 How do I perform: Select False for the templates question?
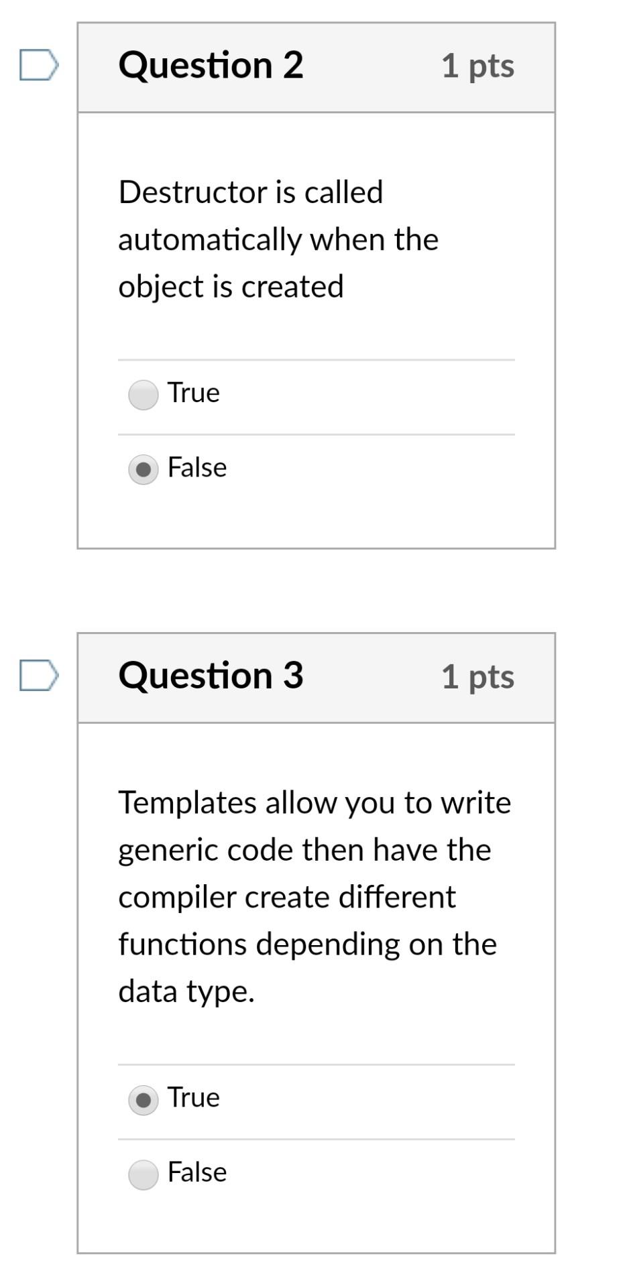click(143, 1173)
